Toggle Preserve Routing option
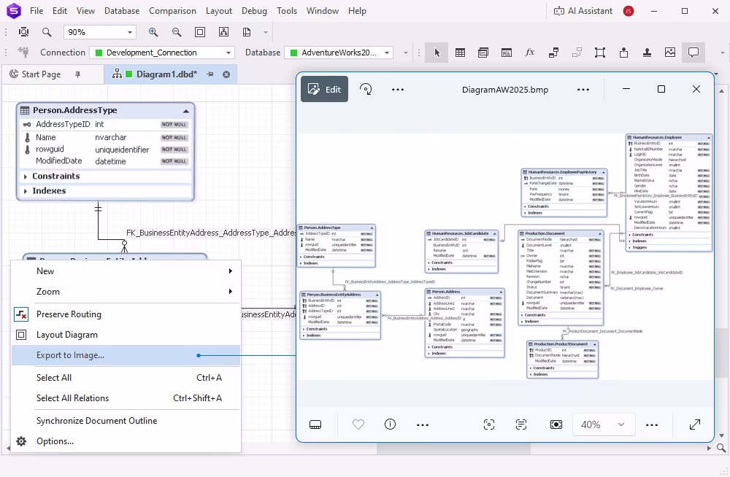The width and height of the screenshot is (730, 477). (126, 314)
